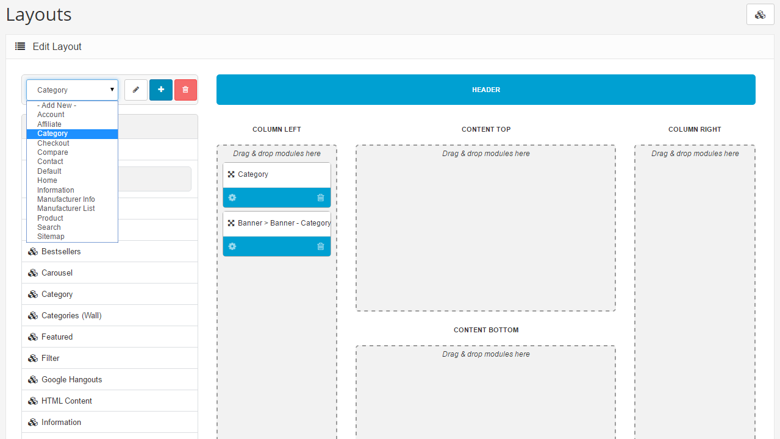Select Product in the layout dropdown

72,218
